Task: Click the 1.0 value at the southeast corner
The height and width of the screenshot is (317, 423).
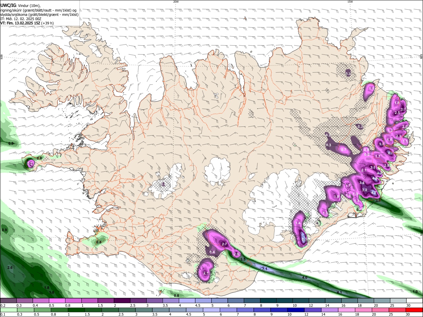Action: (415, 292)
